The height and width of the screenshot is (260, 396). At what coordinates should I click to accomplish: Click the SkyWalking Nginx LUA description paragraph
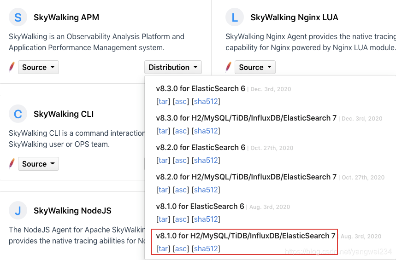point(311,42)
